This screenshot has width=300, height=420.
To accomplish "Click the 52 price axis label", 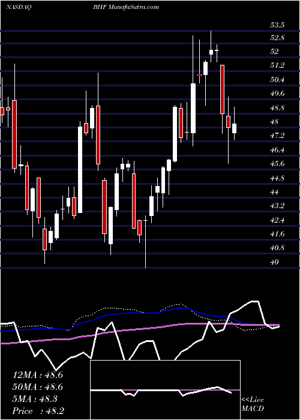I will pos(275,52).
